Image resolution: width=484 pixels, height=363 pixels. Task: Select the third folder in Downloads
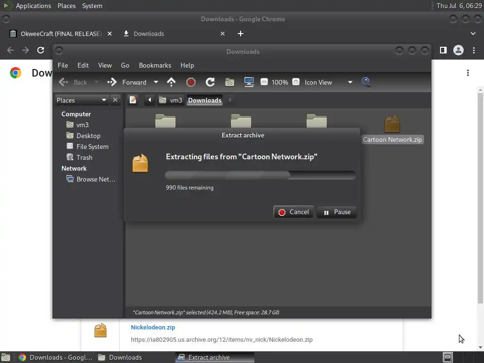(x=316, y=121)
